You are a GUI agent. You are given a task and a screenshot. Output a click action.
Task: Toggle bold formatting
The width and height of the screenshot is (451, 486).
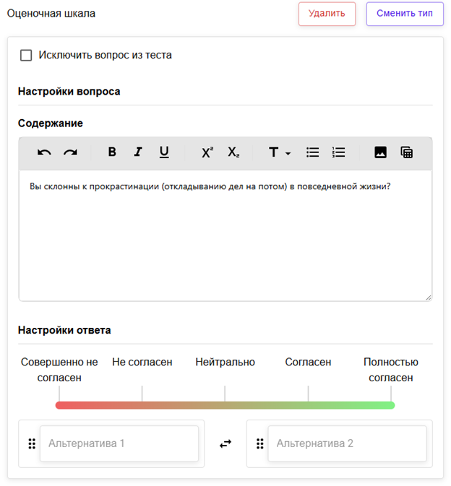tap(112, 152)
